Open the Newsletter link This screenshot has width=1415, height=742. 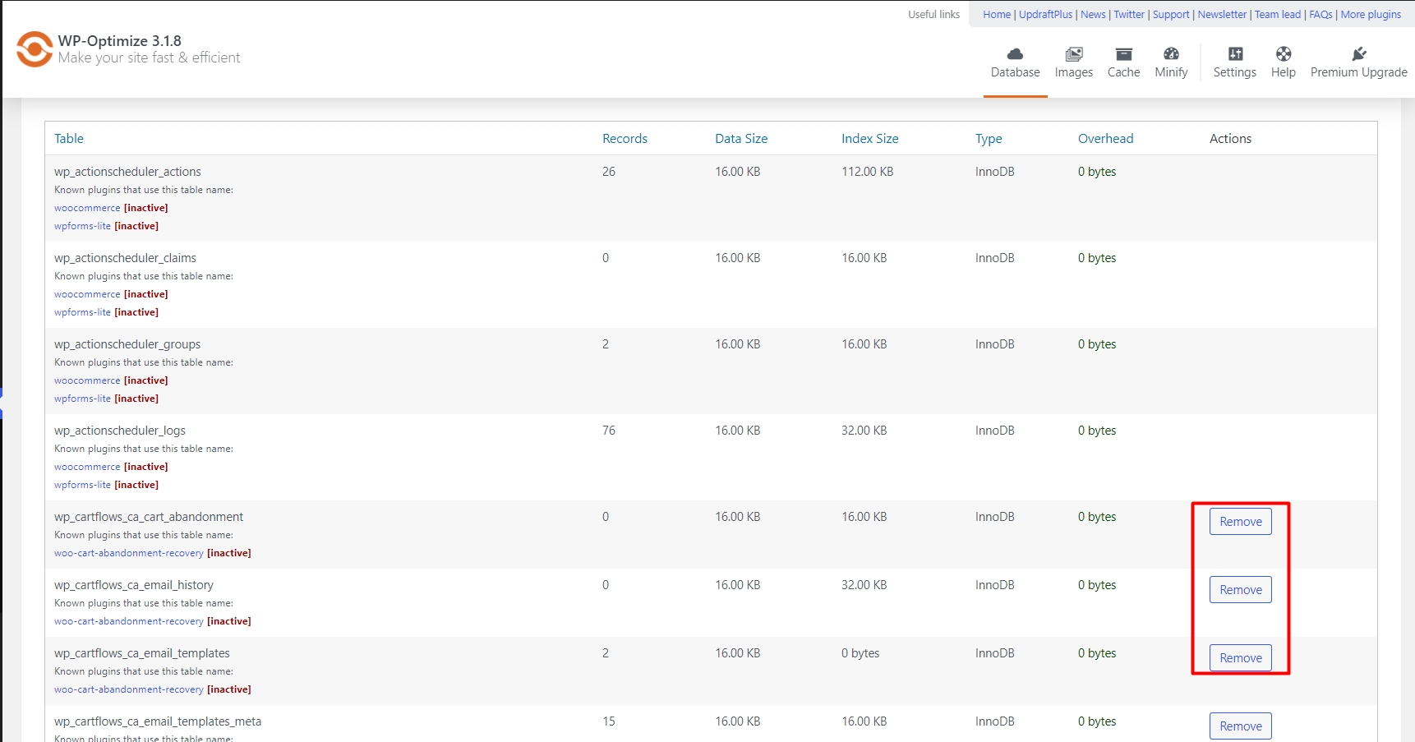1222,15
